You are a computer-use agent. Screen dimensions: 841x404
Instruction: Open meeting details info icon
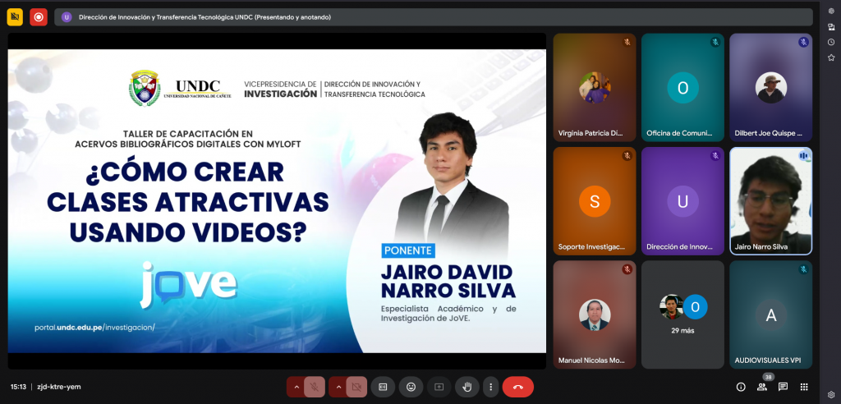coord(742,387)
